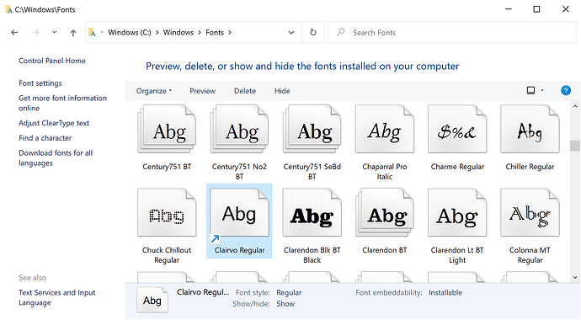Viewport: 581px width, 320px height.
Task: Select the Century751 BT font icon
Action: (x=167, y=129)
